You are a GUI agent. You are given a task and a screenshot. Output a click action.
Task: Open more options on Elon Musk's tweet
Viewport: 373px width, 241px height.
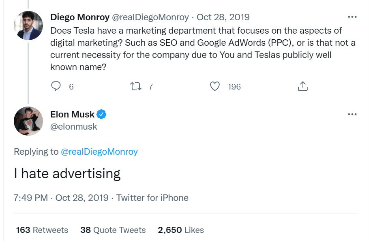pos(352,114)
